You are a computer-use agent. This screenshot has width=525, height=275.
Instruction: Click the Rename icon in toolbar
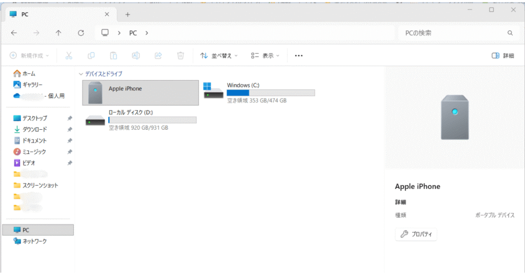point(136,55)
